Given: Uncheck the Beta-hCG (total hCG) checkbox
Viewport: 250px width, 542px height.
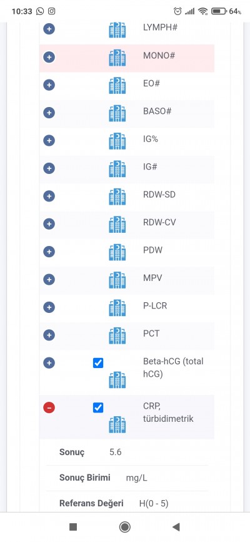Looking at the screenshot, I should [x=98, y=363].
